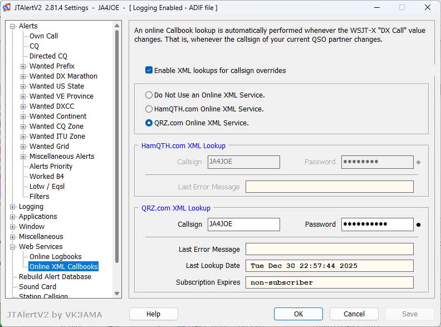Select Wanted DXCC label in tree
Screen dimensions: 441x327
[x=52, y=106]
